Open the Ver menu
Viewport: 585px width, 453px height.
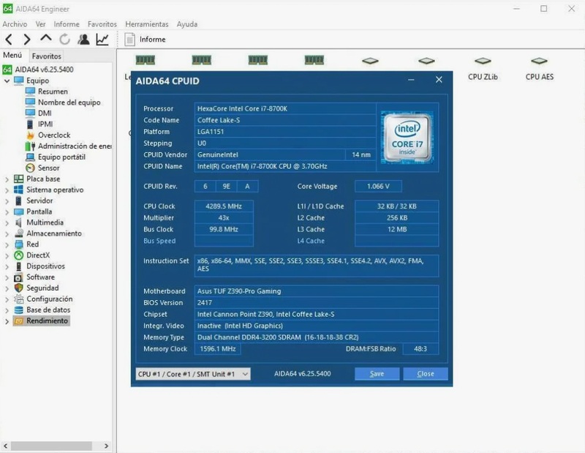click(x=40, y=24)
